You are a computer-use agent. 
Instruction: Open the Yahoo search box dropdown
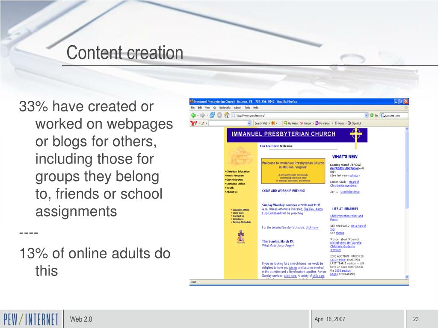pos(249,123)
